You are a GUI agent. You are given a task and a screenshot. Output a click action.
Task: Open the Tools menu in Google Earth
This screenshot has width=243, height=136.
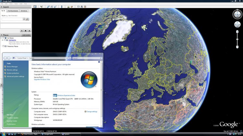click(x=16, y=4)
